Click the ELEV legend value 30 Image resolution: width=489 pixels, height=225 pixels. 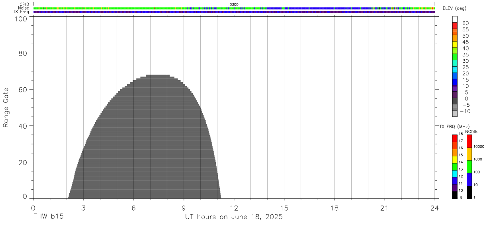point(465,61)
